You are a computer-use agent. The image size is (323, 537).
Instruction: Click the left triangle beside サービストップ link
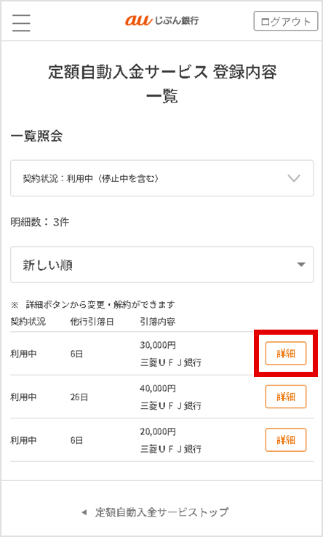[84, 512]
